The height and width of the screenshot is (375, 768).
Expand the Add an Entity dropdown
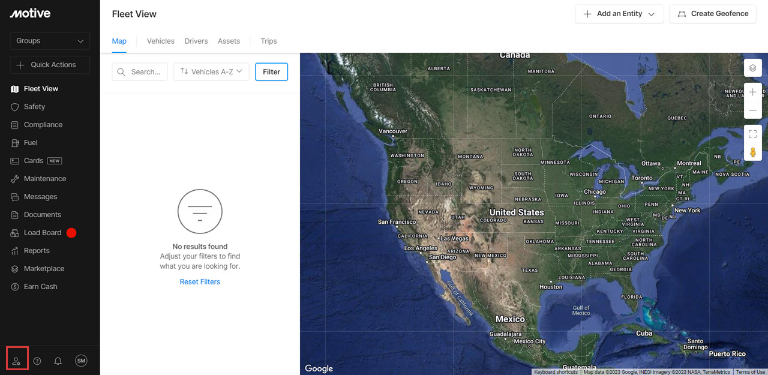[x=619, y=14]
